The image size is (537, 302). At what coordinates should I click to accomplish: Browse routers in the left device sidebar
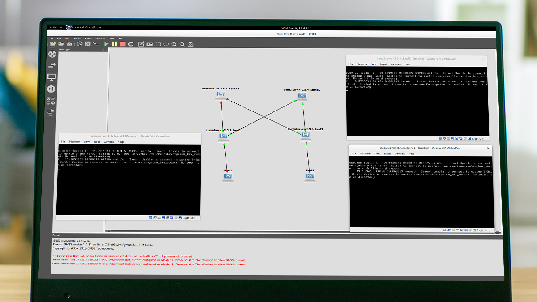52,54
